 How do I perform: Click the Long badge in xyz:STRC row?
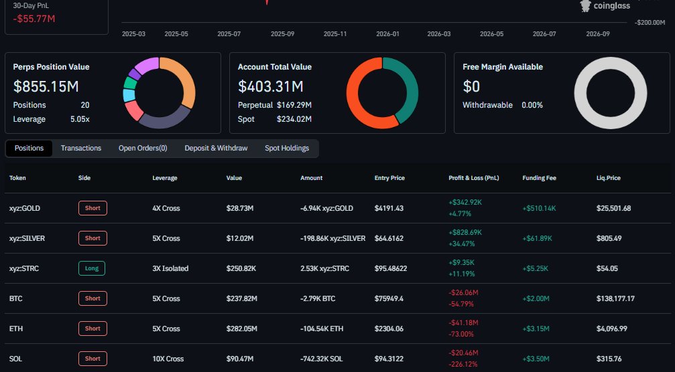92,268
